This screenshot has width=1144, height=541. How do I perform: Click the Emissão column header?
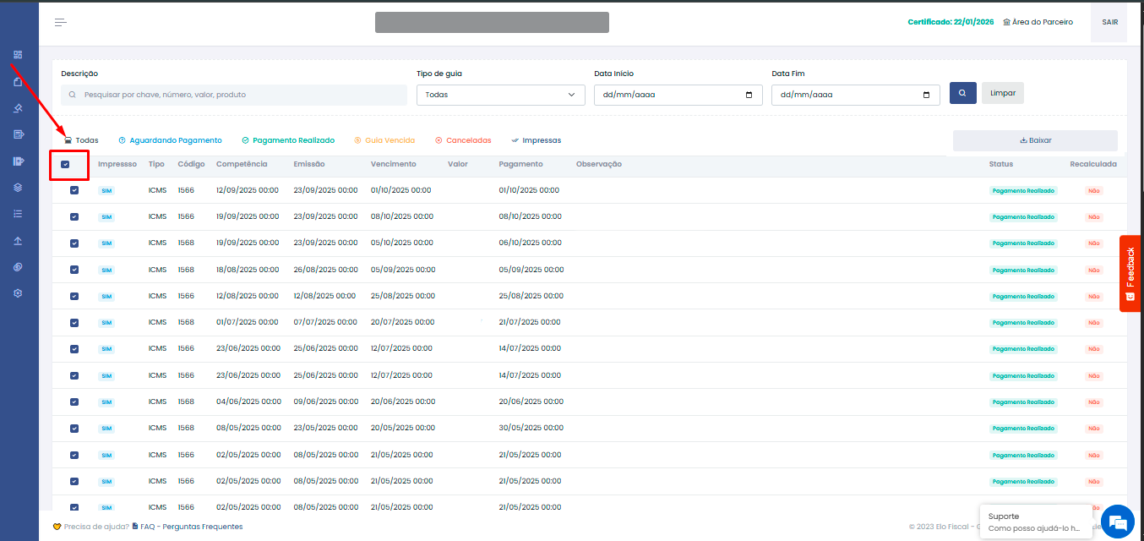tap(309, 164)
